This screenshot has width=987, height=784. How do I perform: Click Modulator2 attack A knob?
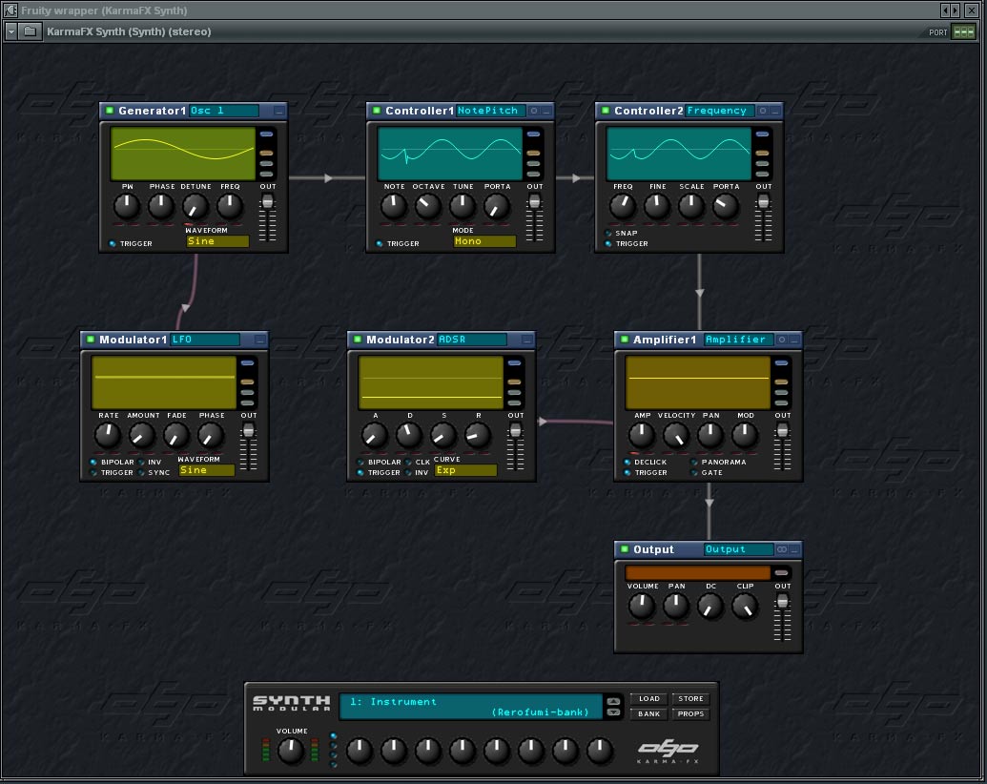(375, 436)
